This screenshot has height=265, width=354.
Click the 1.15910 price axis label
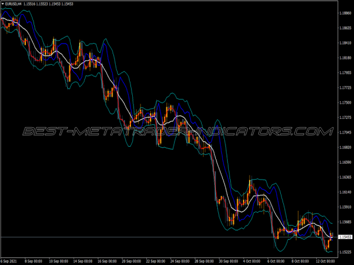click(345, 207)
